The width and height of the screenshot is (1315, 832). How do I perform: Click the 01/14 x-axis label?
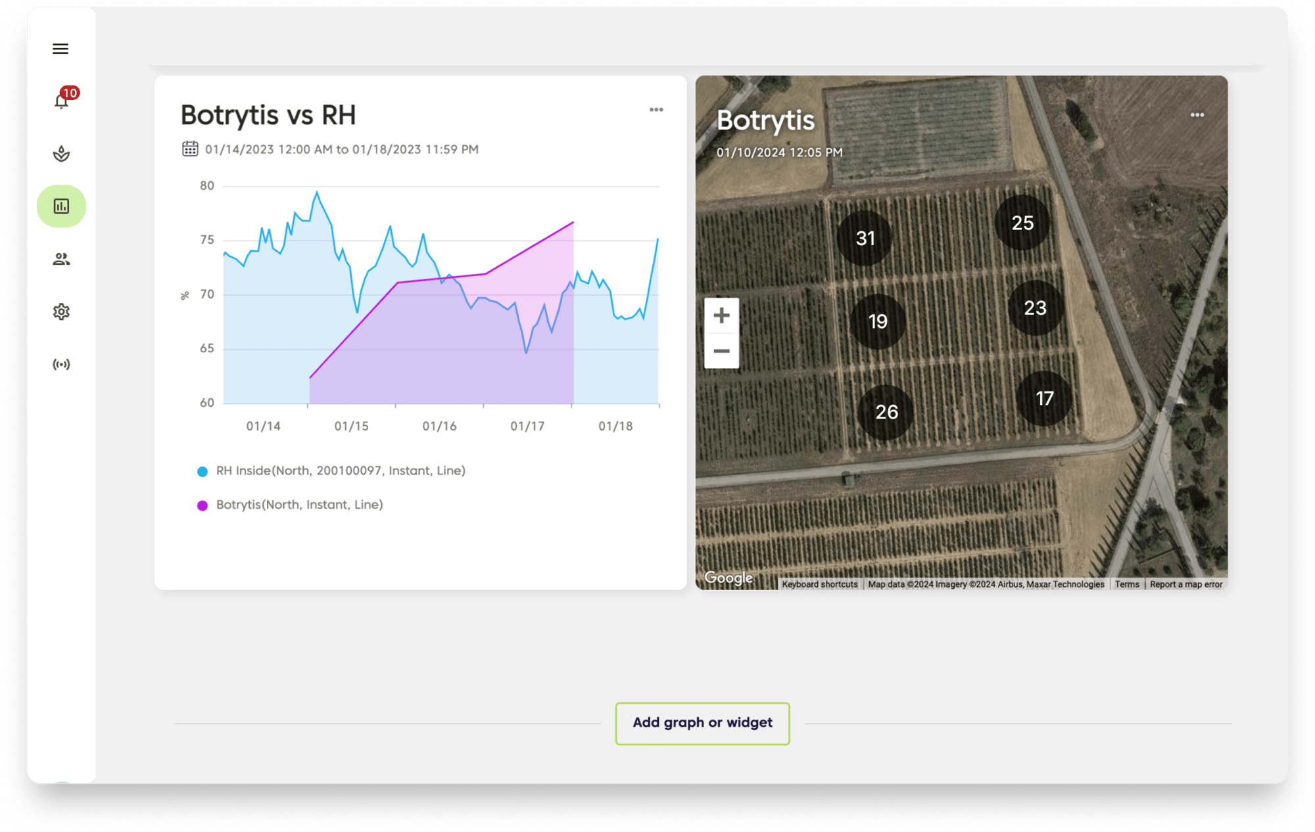click(263, 426)
